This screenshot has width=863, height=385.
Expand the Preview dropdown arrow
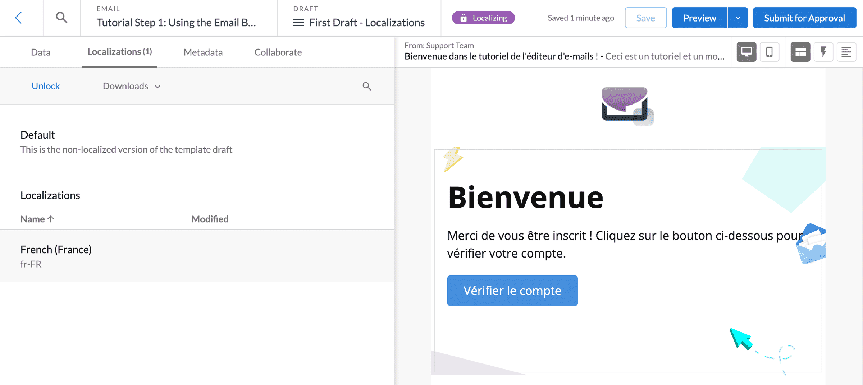(738, 18)
